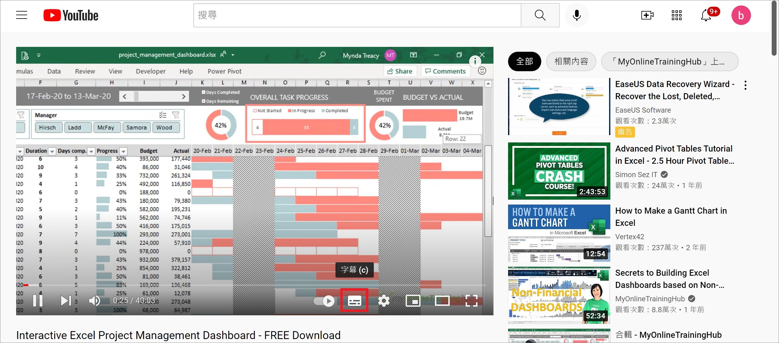Image resolution: width=779 pixels, height=343 pixels.
Task: Toggle subtitles with the captions button
Action: click(354, 301)
